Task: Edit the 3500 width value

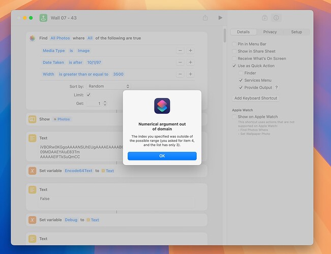Action: 118,74
